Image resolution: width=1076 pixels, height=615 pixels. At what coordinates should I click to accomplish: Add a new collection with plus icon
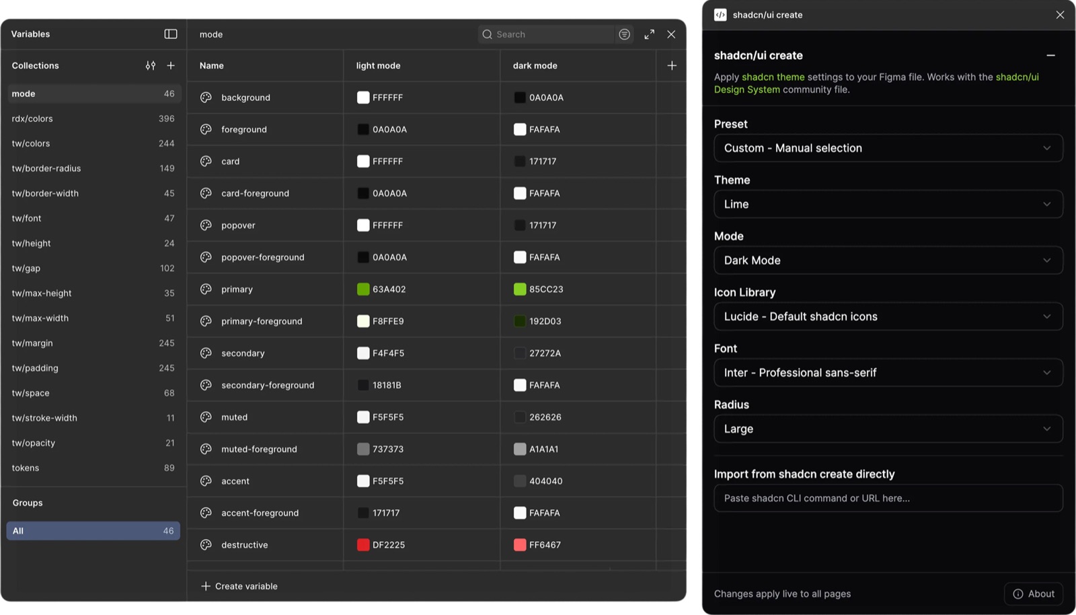point(171,65)
